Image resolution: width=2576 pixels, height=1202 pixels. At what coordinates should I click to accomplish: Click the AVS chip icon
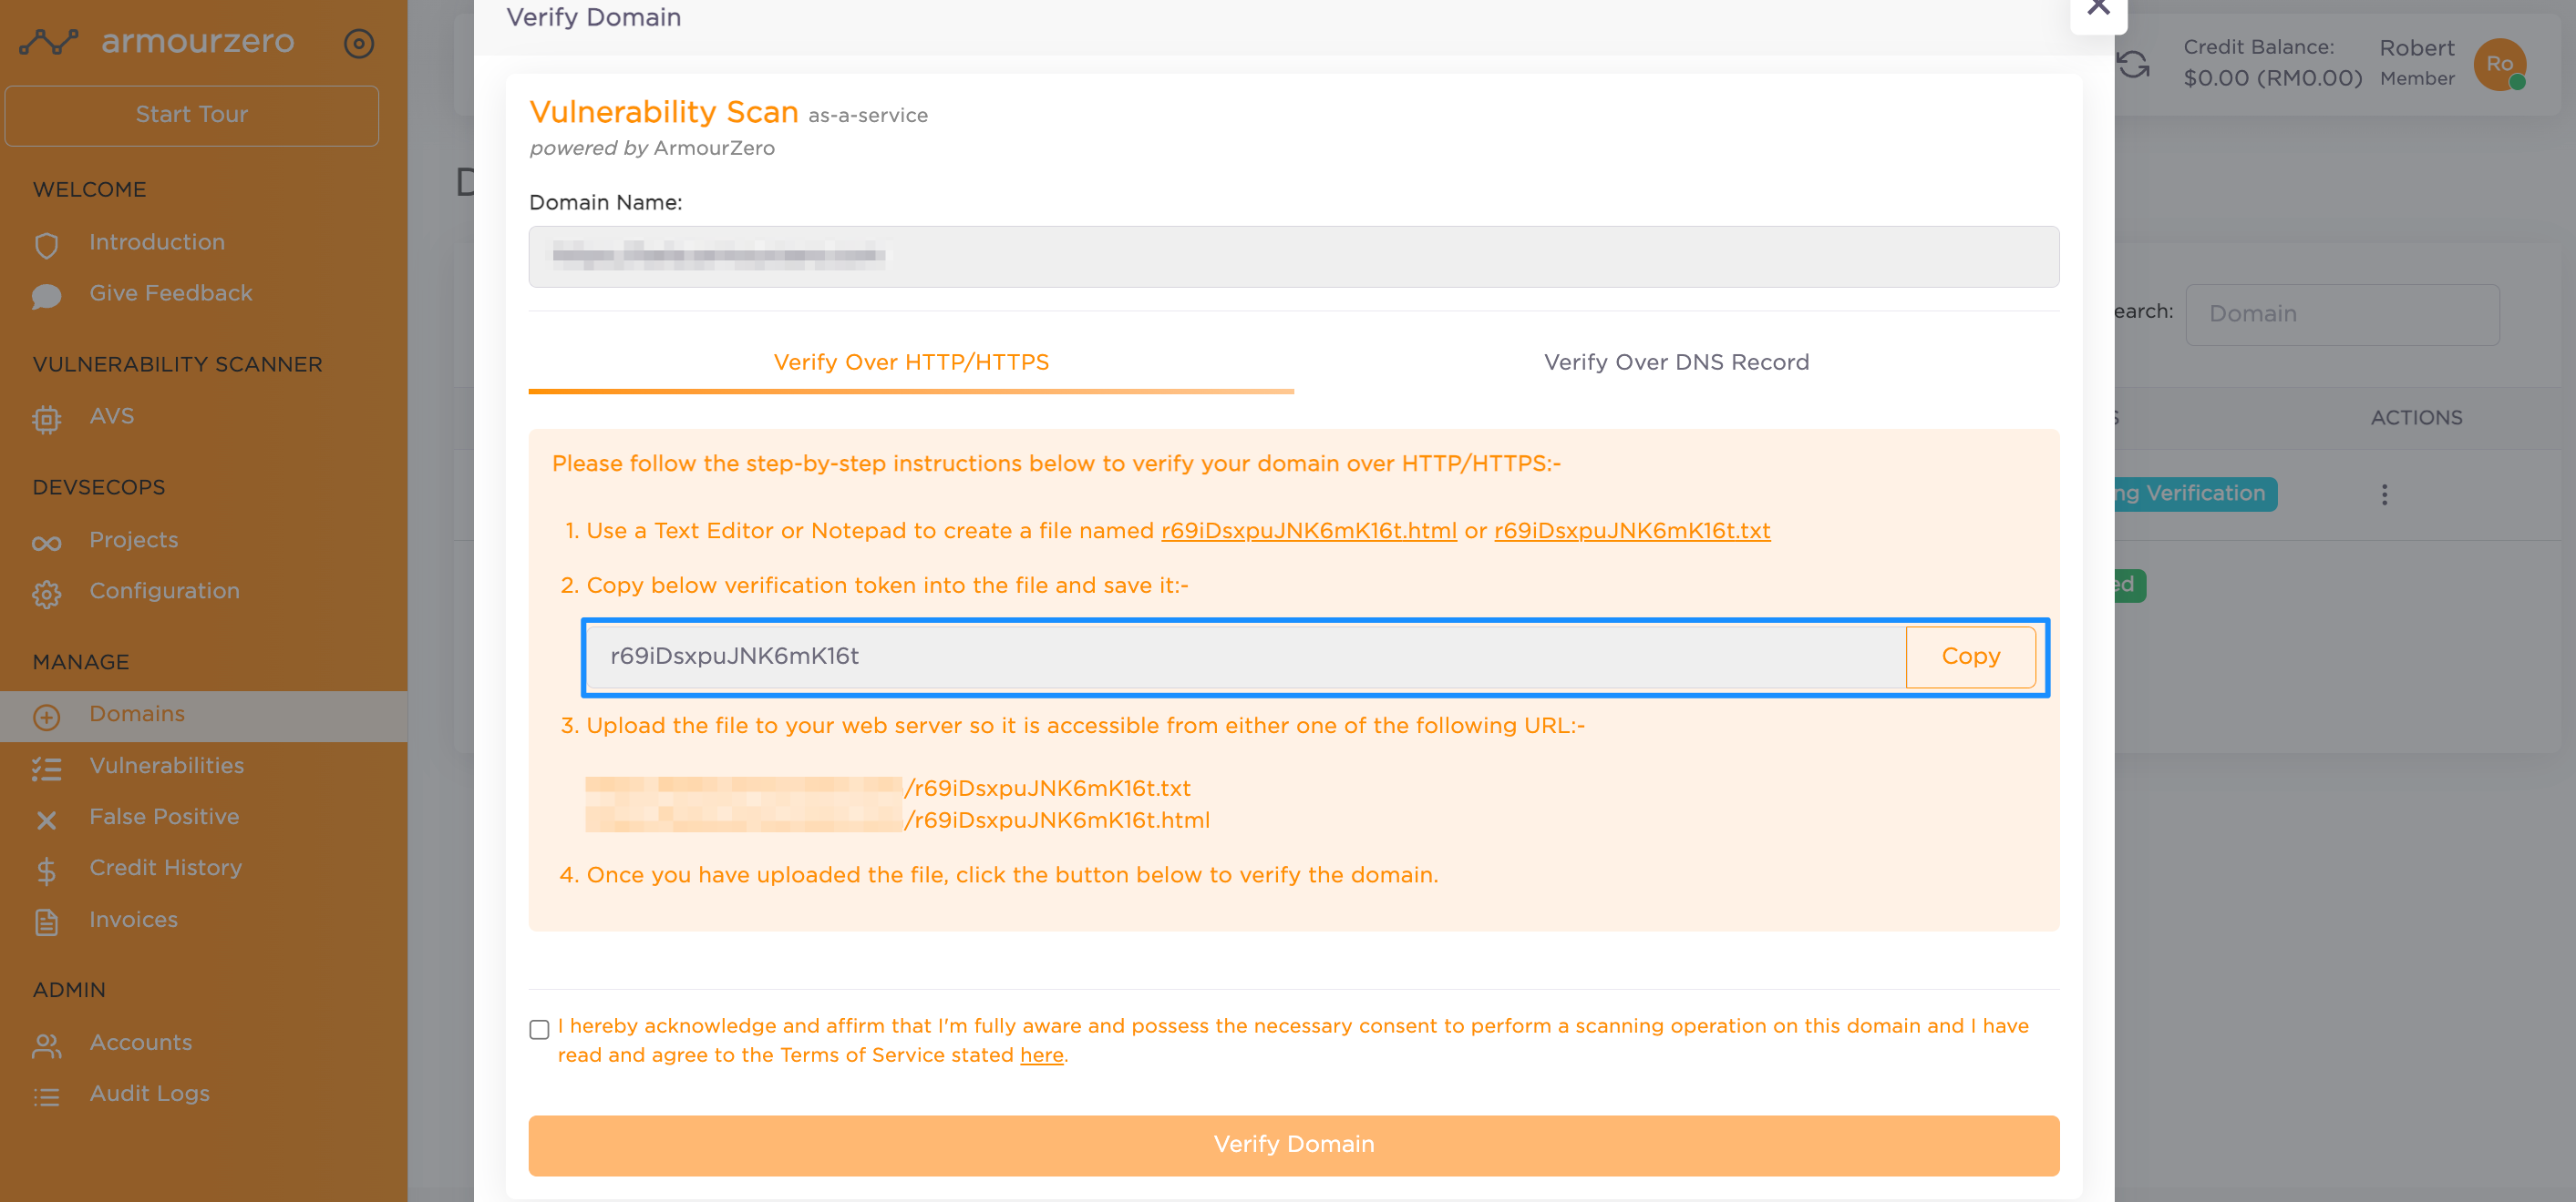[46, 419]
